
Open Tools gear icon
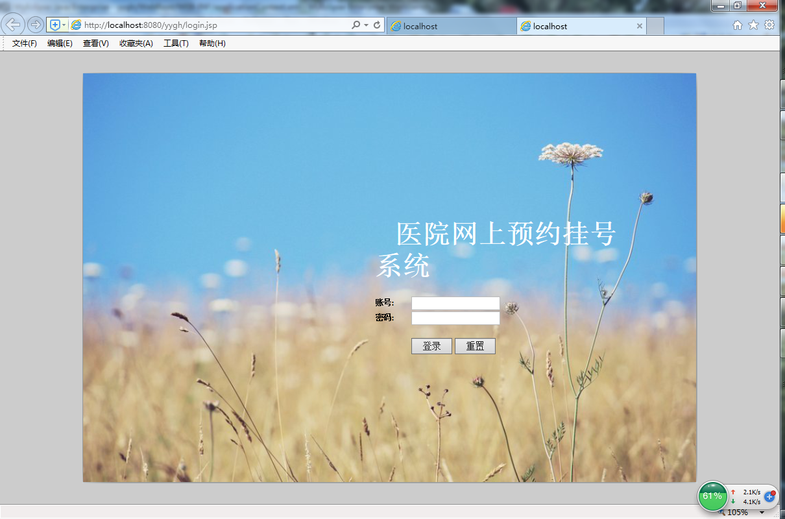pyautogui.click(x=769, y=25)
